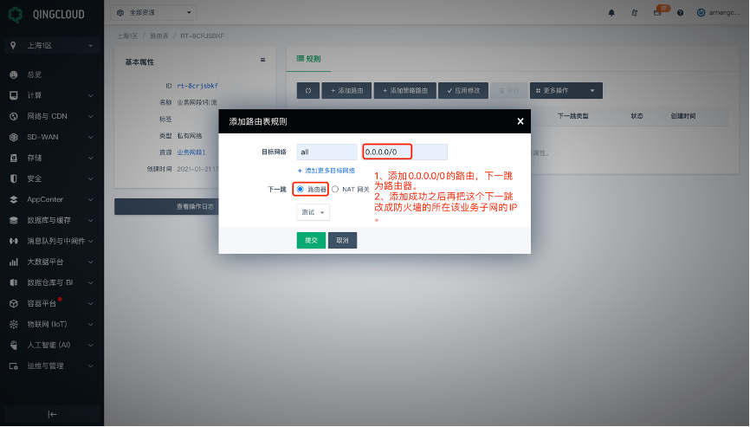The image size is (750, 427).
Task: Open the billing icon with orange badge
Action: pyautogui.click(x=657, y=12)
